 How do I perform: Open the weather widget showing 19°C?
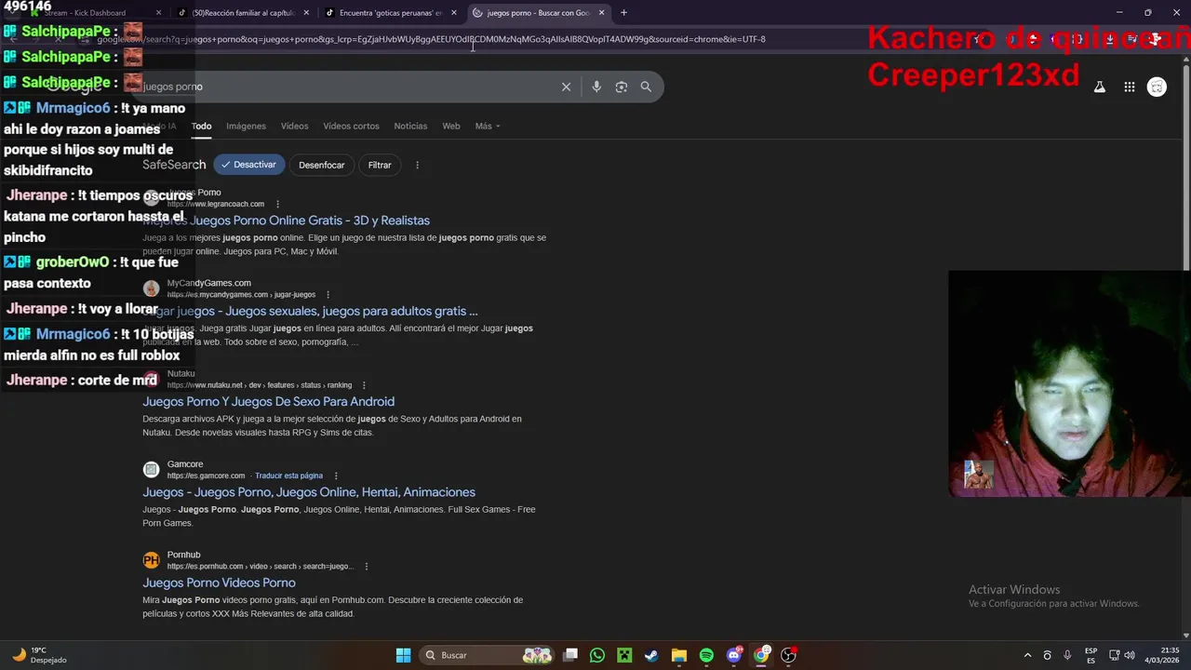(40, 655)
